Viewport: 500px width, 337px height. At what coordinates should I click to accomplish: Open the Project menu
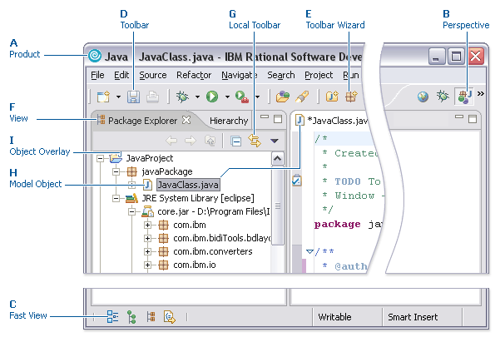coord(319,75)
